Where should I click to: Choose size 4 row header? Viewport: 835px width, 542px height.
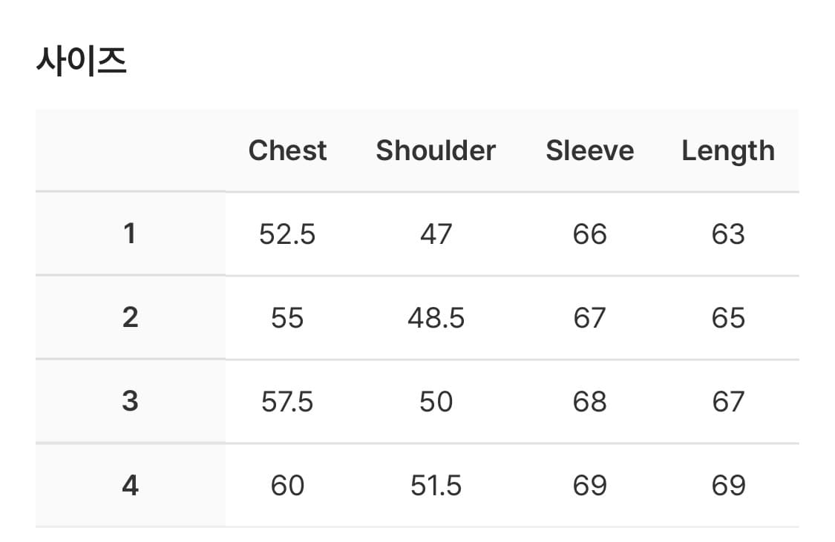pyautogui.click(x=130, y=486)
